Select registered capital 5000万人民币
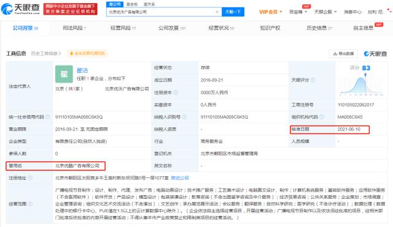 pos(214,92)
